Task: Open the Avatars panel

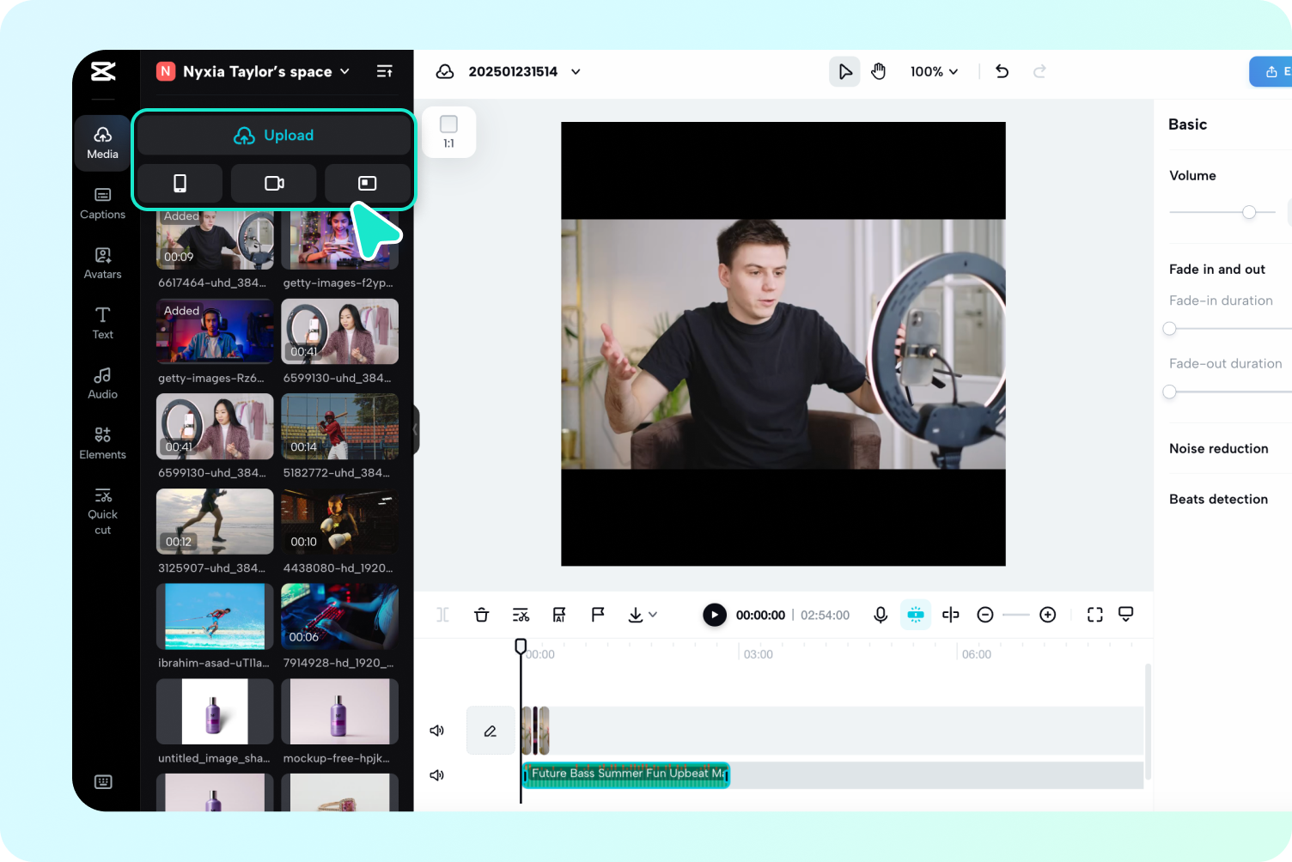Action: (x=102, y=263)
